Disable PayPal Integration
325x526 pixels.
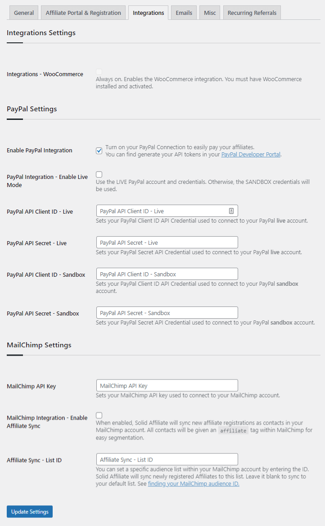pyautogui.click(x=99, y=151)
